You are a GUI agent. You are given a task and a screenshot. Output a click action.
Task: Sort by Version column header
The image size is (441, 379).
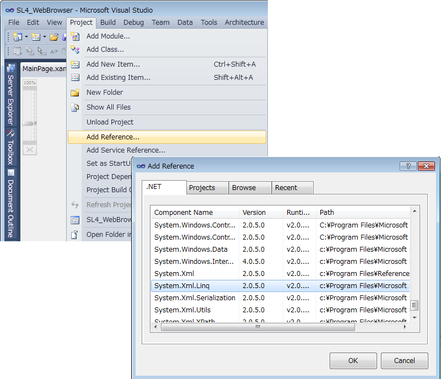(261, 213)
